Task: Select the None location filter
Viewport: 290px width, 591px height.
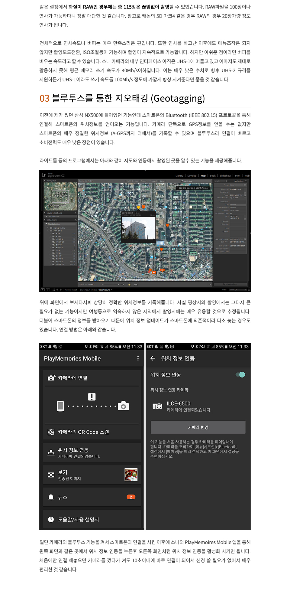Action: 162,181
